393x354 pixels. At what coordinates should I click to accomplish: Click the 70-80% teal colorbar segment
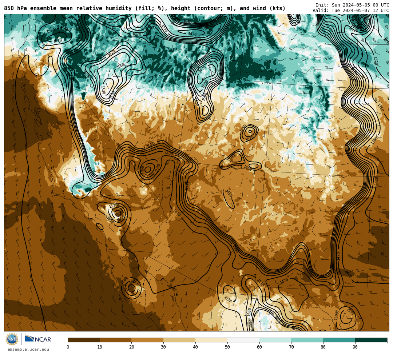tap(307, 340)
